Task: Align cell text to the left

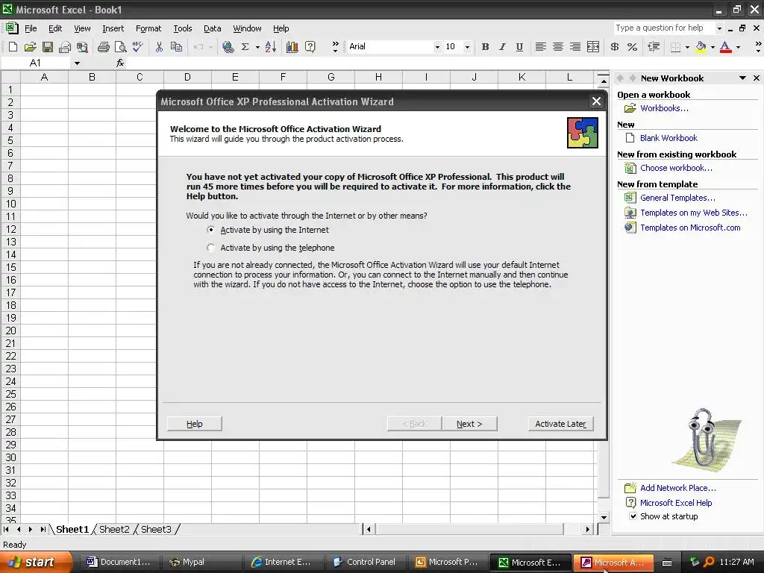Action: pos(540,47)
